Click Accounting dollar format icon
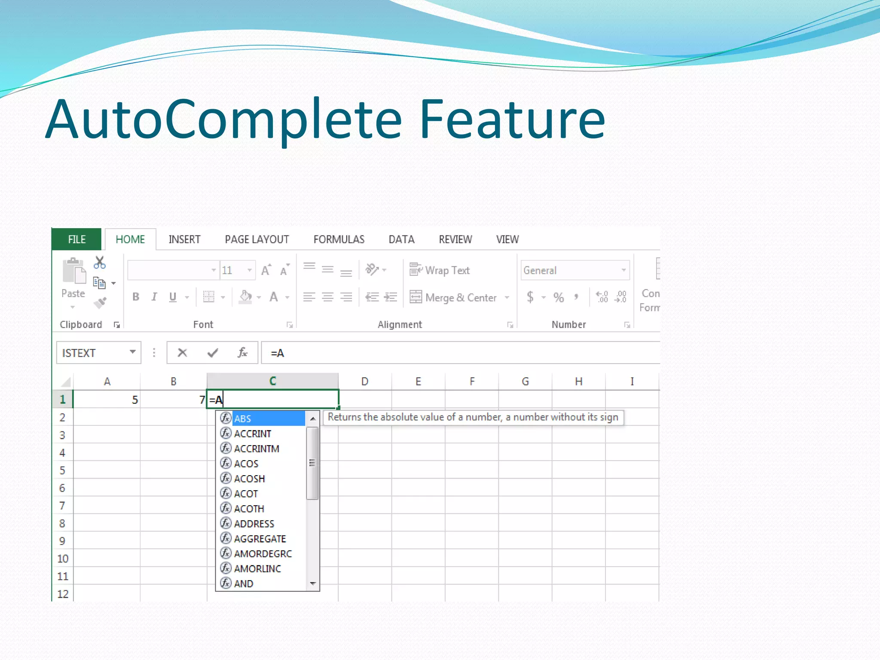The width and height of the screenshot is (880, 660). [530, 297]
